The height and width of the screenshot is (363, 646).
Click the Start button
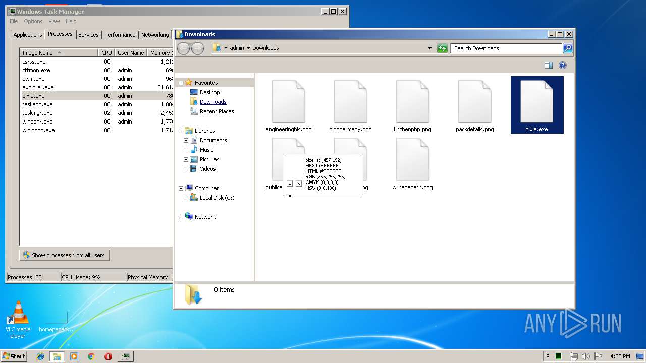click(x=14, y=356)
